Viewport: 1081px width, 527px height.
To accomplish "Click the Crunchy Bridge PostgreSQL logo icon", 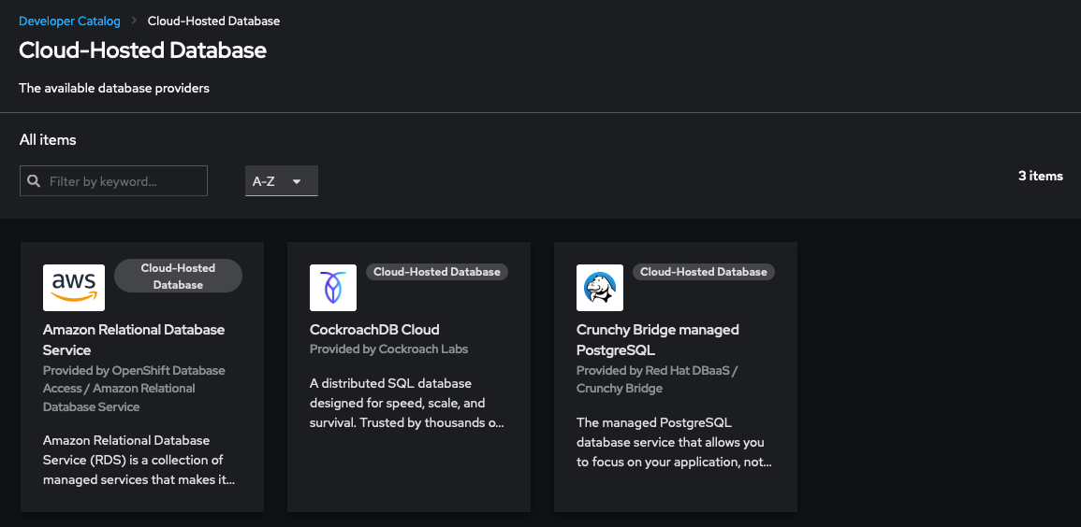I will click(600, 288).
